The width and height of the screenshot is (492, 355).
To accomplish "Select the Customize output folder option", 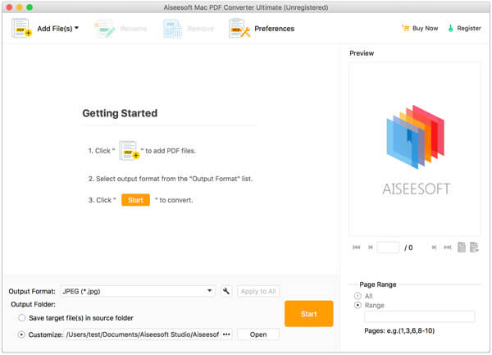I will tap(21, 335).
